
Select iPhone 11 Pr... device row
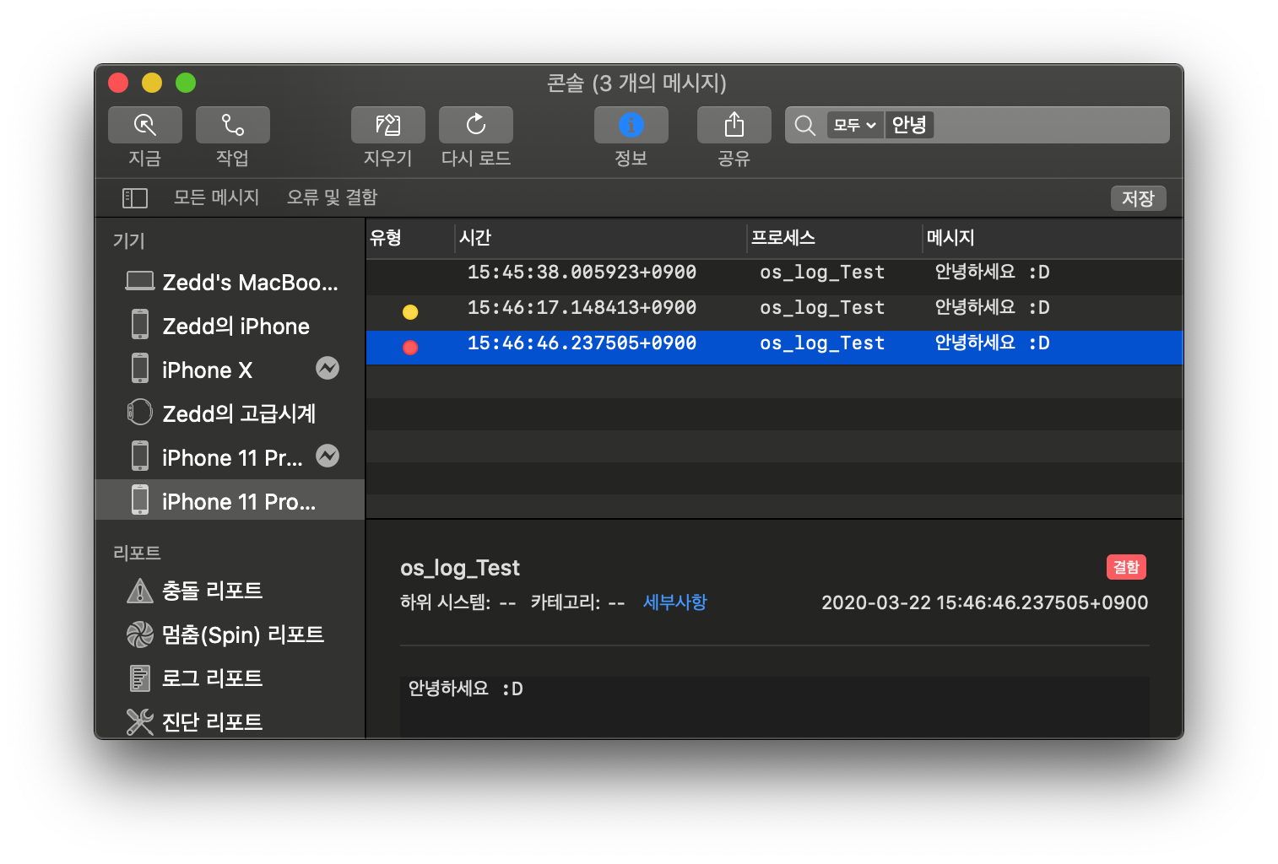pyautogui.click(x=230, y=457)
